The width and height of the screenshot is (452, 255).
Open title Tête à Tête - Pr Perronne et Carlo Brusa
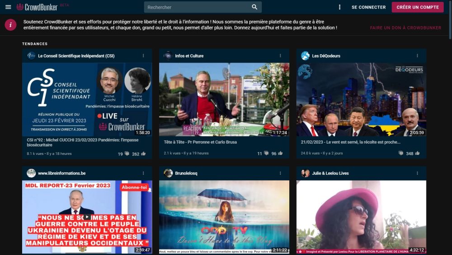coord(200,142)
